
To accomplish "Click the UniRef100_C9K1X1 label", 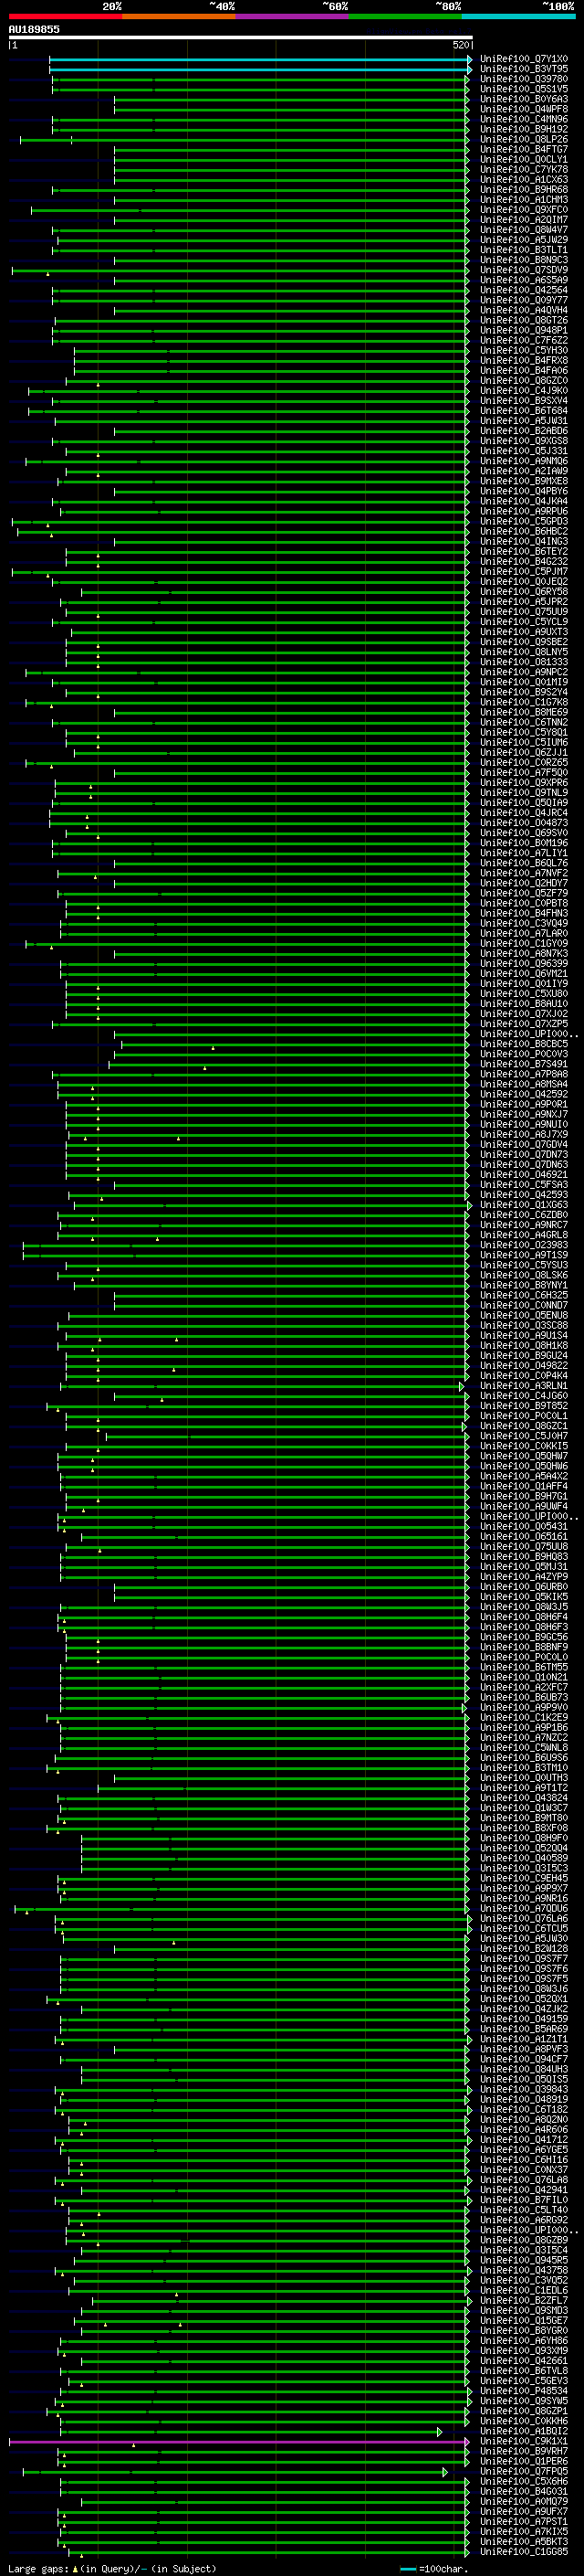I will pyautogui.click(x=524, y=2441).
